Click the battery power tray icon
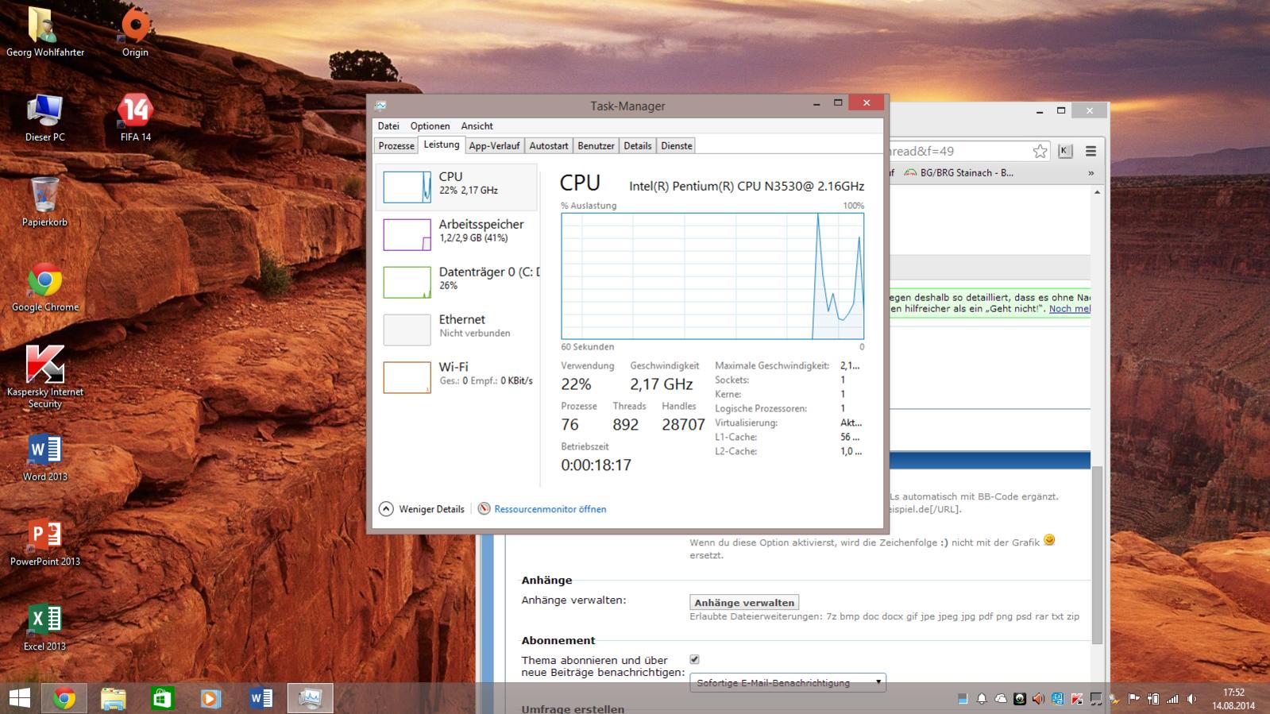1270x714 pixels. (1153, 699)
